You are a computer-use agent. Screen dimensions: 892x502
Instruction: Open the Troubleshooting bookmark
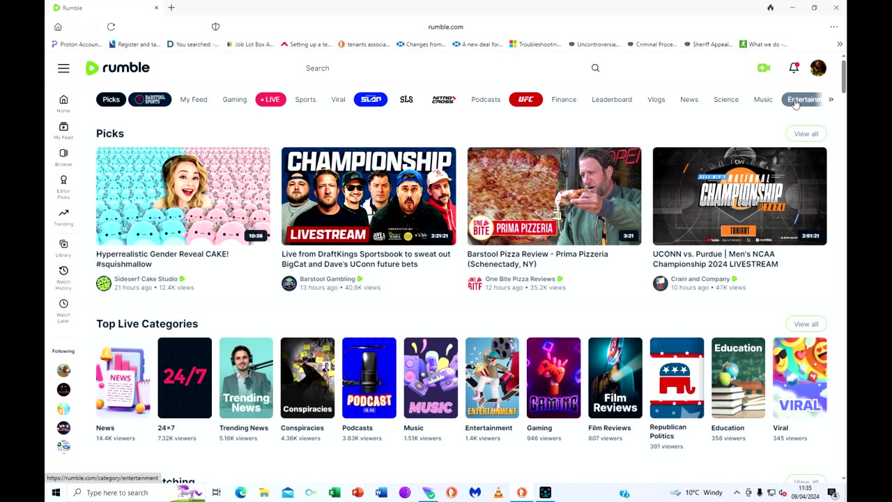pyautogui.click(x=535, y=44)
